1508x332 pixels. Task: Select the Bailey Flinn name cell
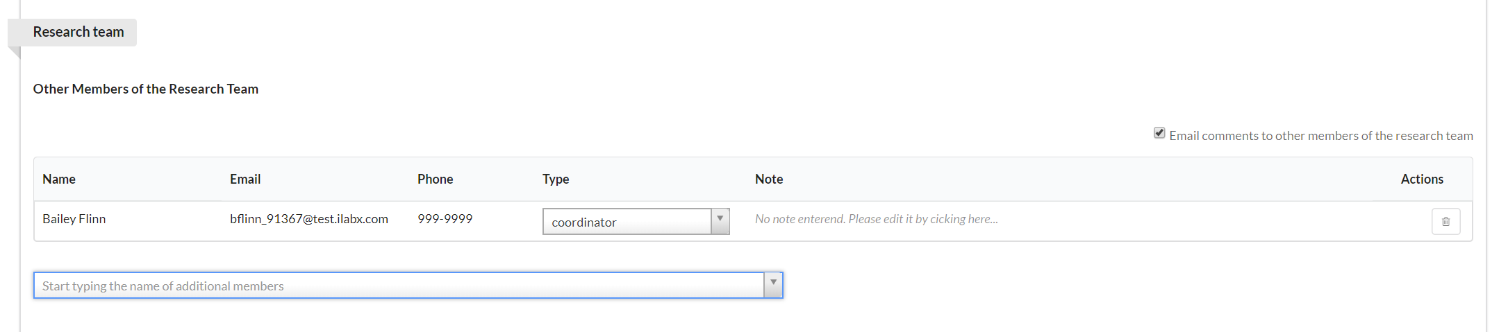(74, 219)
